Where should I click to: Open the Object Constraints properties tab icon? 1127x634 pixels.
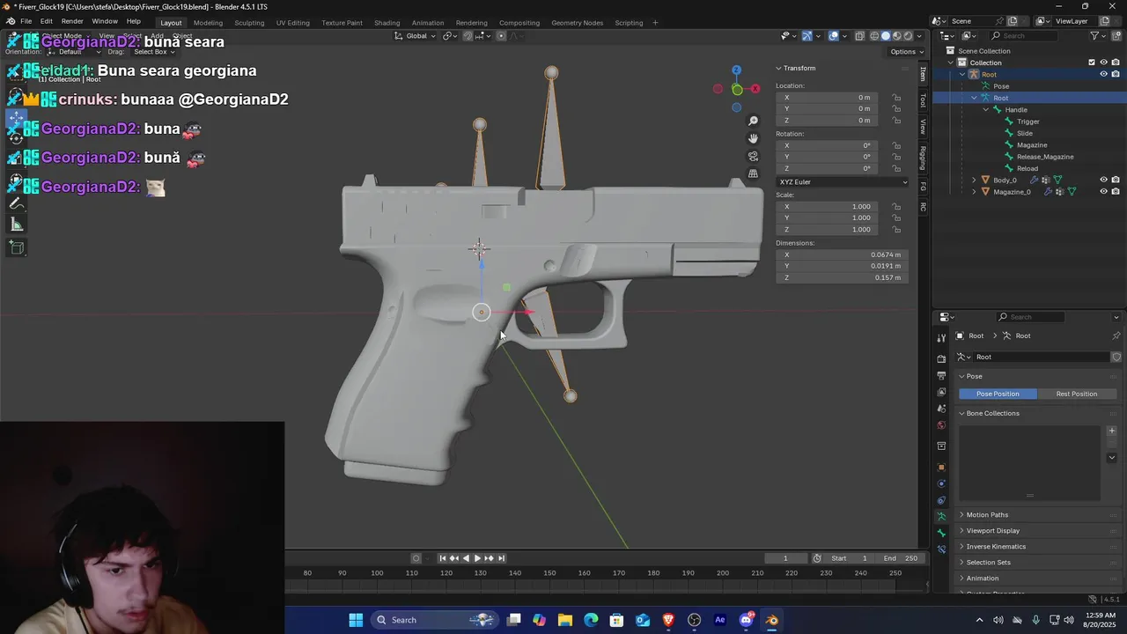point(941,500)
